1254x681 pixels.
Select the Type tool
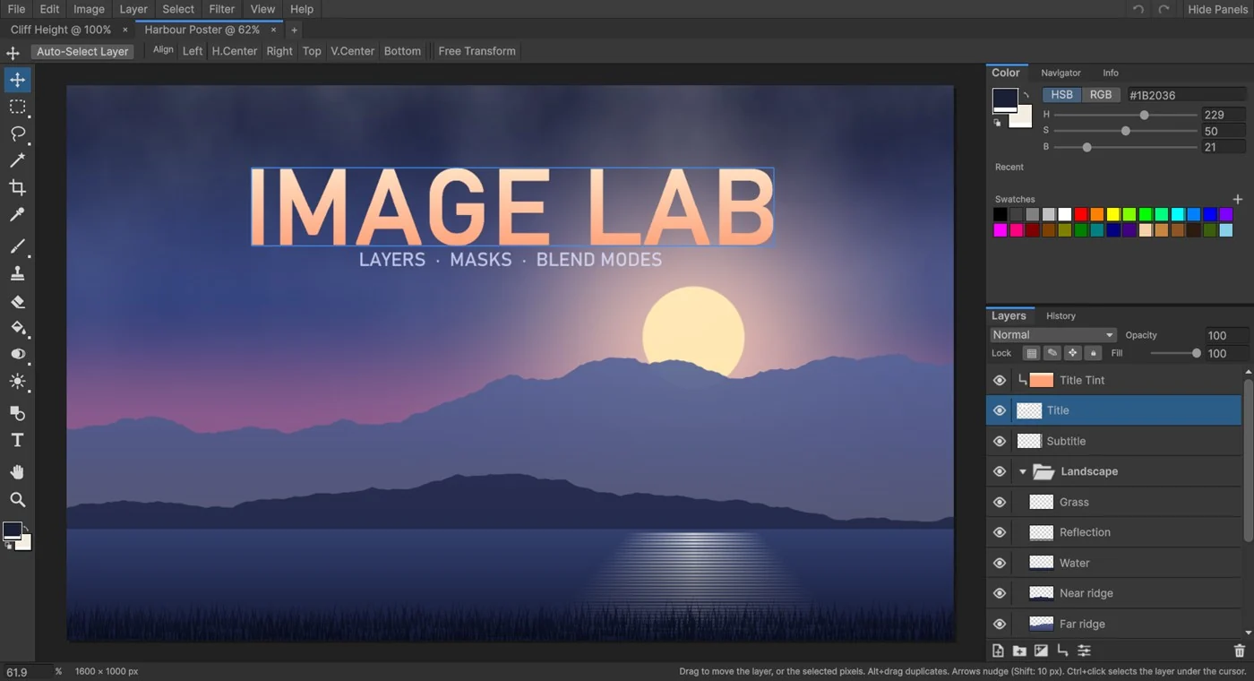click(17, 440)
